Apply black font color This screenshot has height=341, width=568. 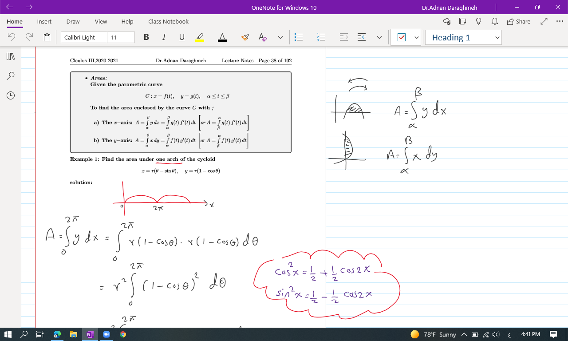point(222,37)
